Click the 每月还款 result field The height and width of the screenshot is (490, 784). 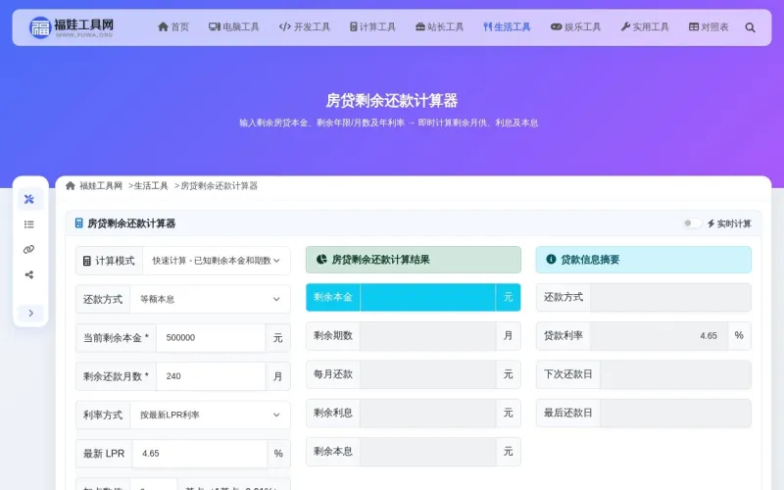[427, 374]
